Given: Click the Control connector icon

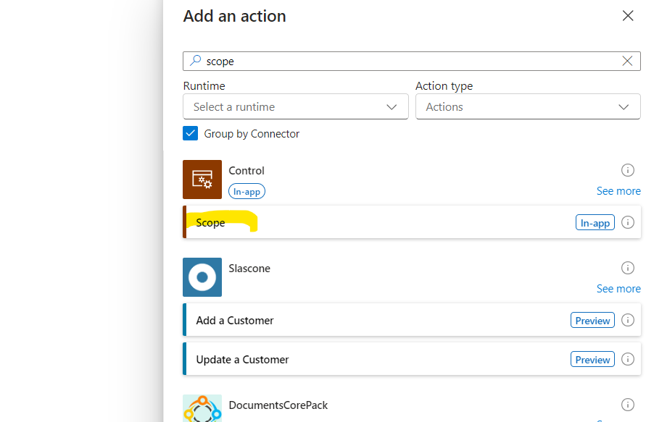Looking at the screenshot, I should (202, 179).
